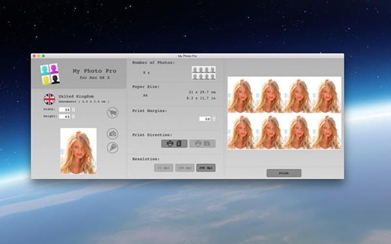Screen dimensions: 391x244
Task: Choose 72 dpi resolution
Action: (164, 168)
